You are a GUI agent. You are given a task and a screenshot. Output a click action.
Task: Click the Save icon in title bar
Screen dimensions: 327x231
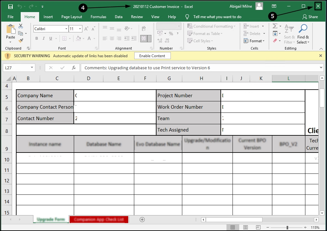pos(10,6)
